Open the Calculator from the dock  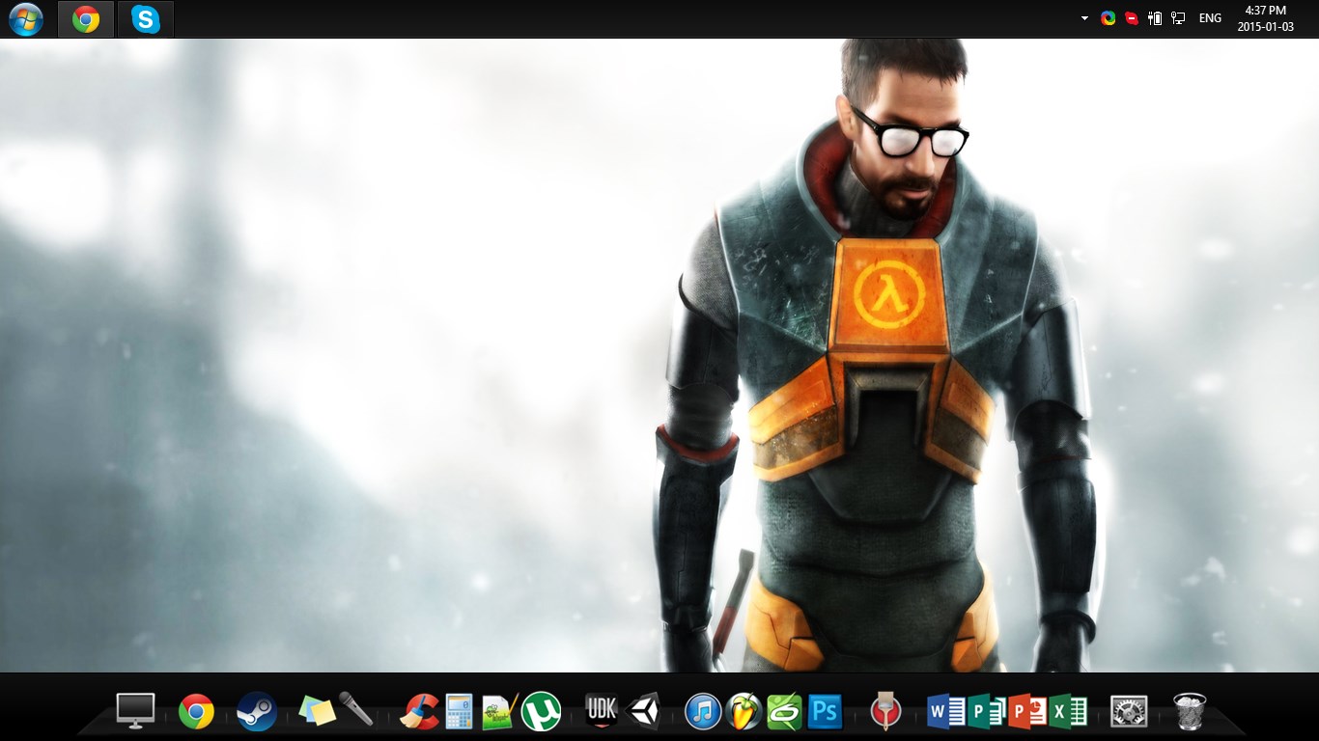tap(459, 712)
